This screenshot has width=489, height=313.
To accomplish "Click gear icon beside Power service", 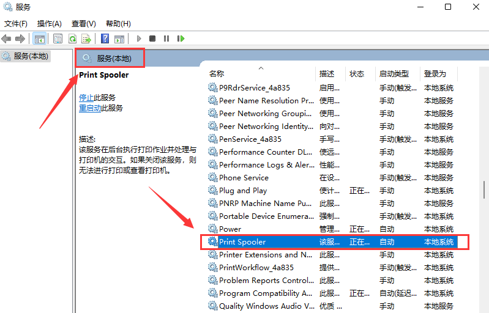I will (213, 229).
